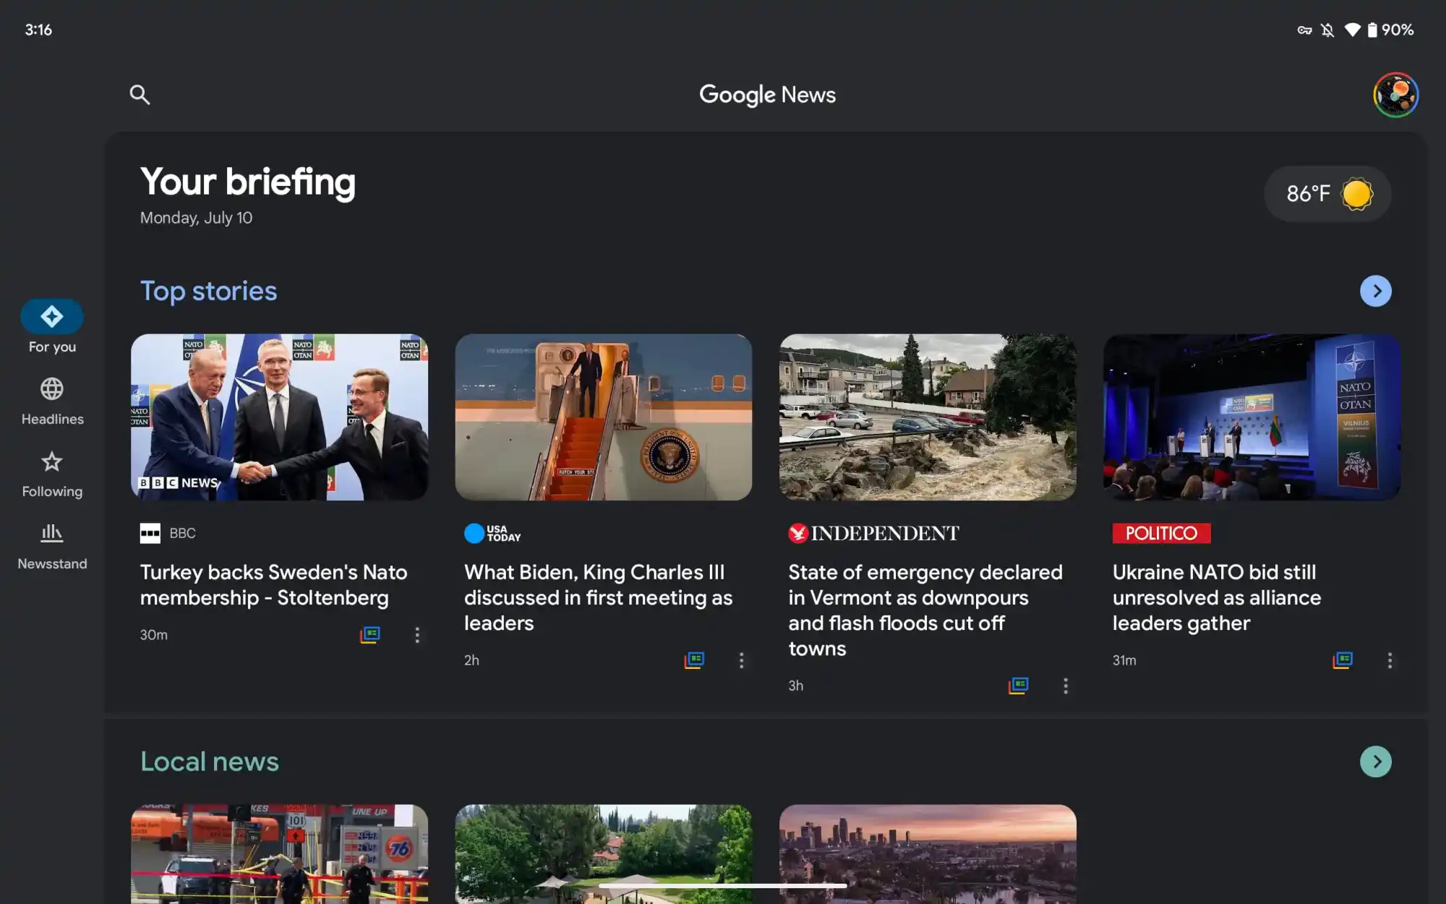Open more options for Biden King Charles story
The height and width of the screenshot is (904, 1446).
point(741,660)
